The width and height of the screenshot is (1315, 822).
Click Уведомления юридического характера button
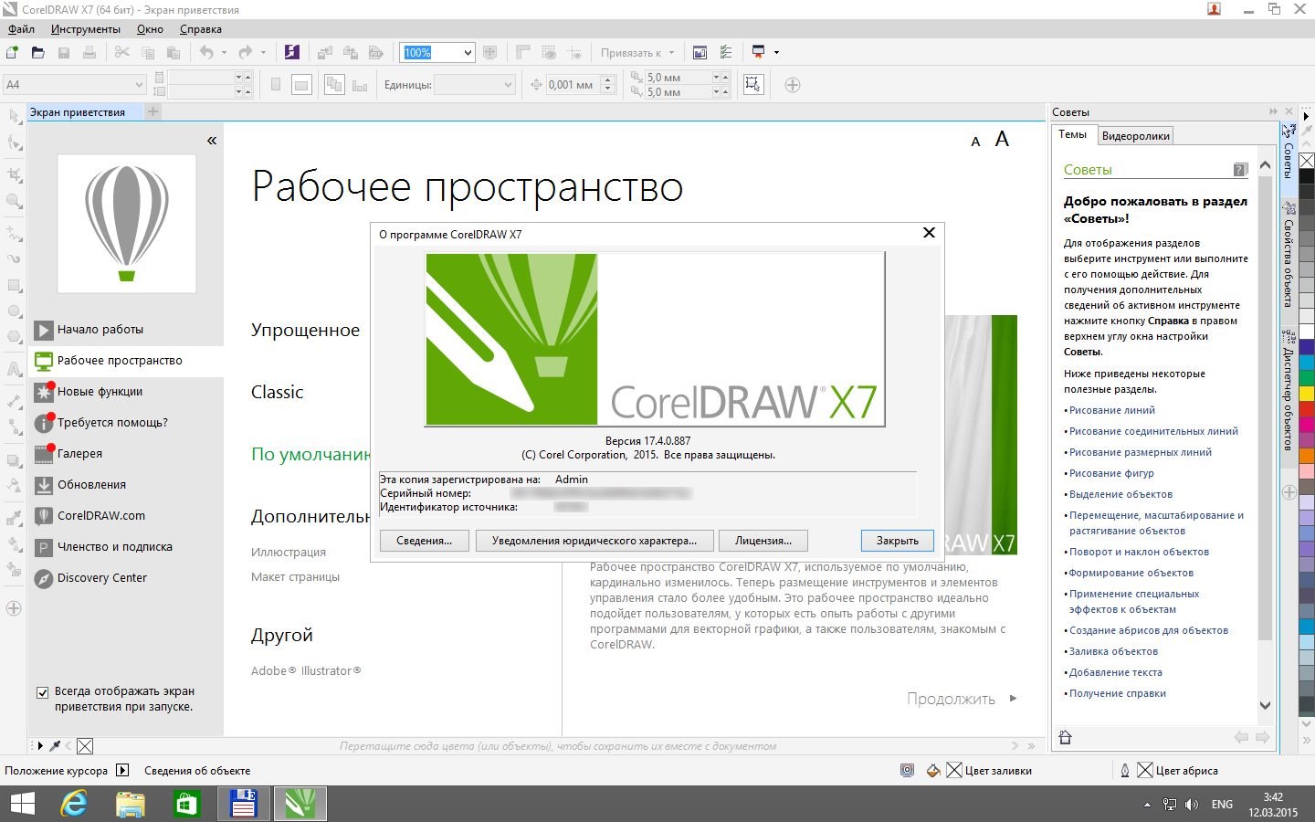(594, 541)
